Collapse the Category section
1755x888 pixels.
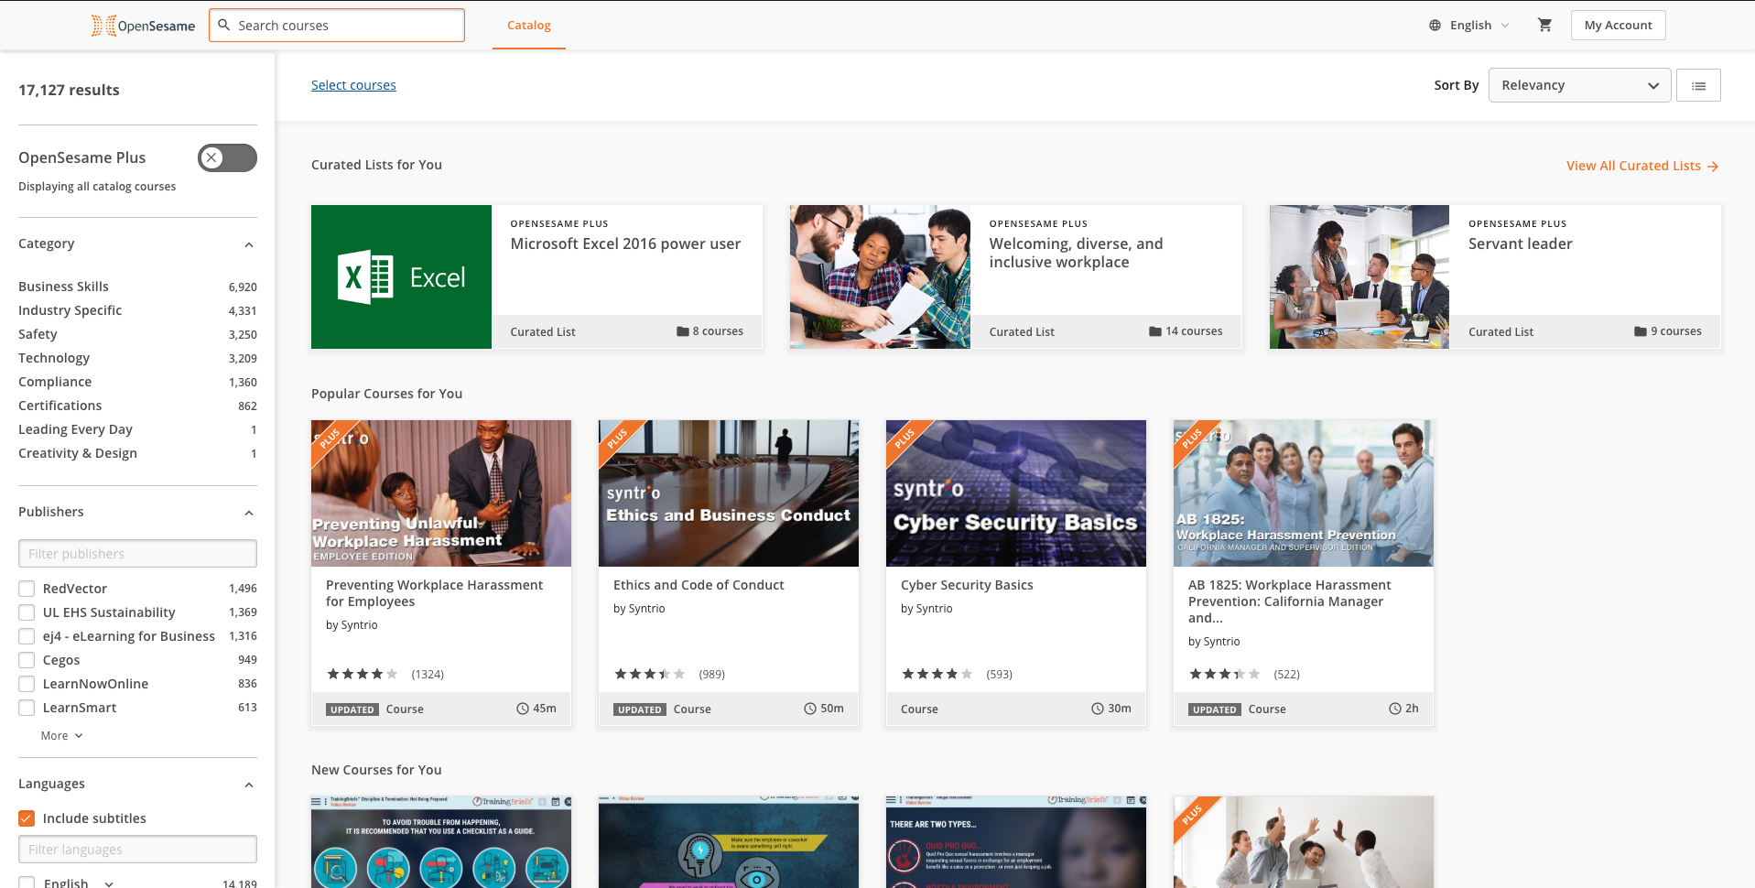(x=249, y=244)
